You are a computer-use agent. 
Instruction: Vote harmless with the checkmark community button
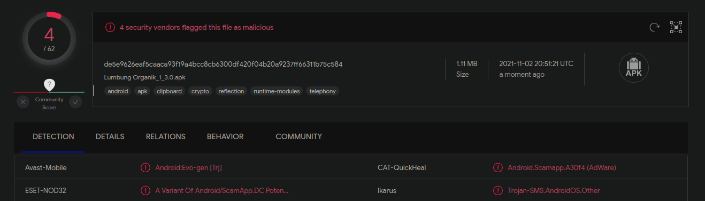point(75,102)
